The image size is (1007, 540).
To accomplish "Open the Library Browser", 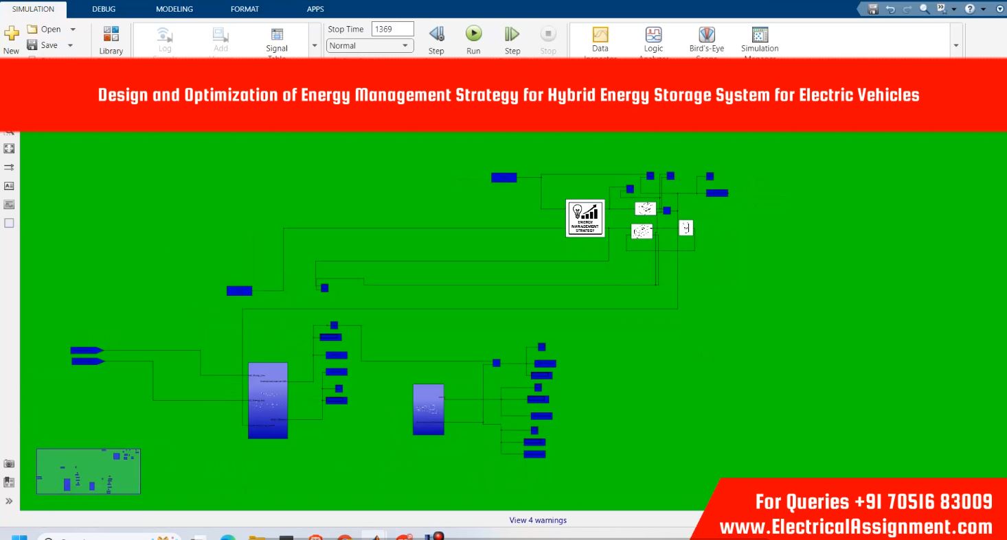I will [111, 39].
